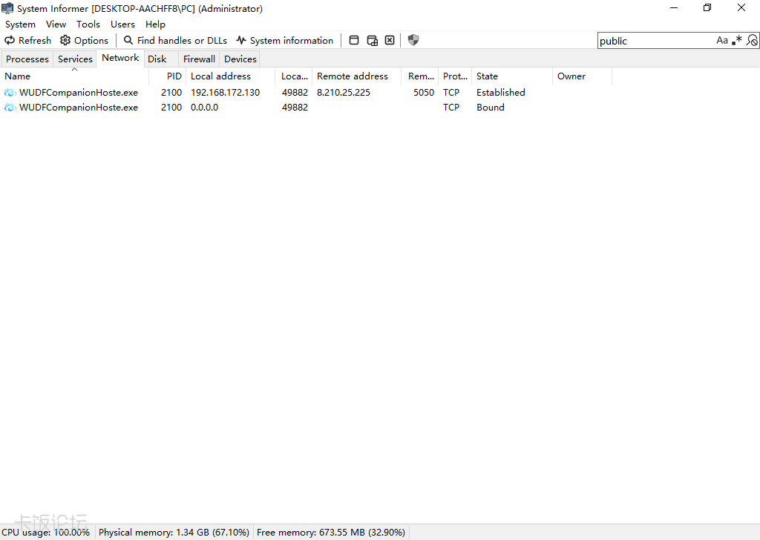This screenshot has width=760, height=540.
Task: Switch to the Processes tab
Action: click(x=27, y=59)
